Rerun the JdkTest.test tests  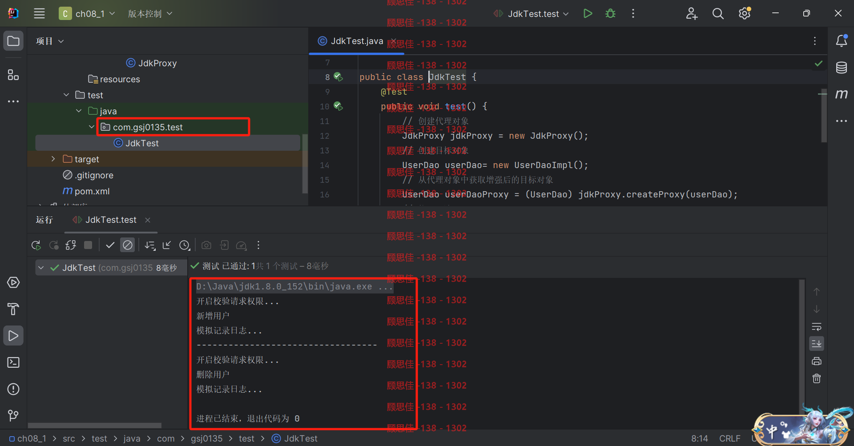36,245
